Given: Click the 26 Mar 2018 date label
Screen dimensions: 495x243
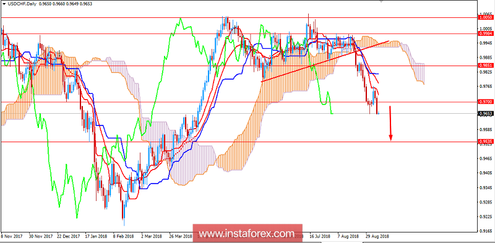Looking at the screenshot, I should click(x=180, y=236).
